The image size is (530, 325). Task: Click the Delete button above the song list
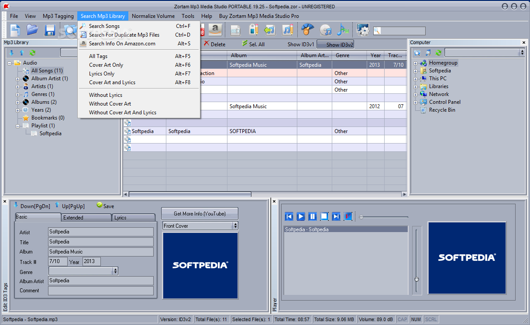(x=214, y=44)
